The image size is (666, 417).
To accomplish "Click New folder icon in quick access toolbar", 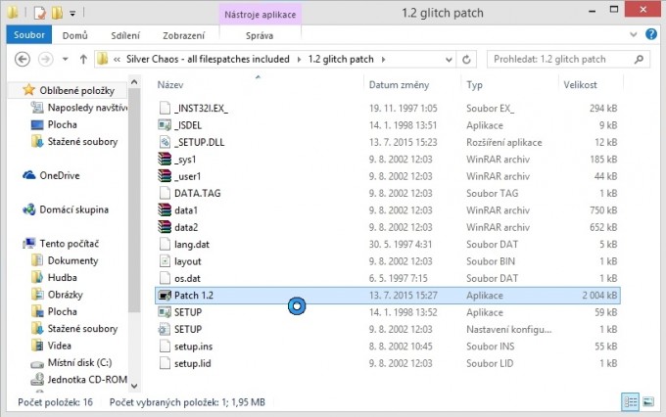I will click(57, 13).
